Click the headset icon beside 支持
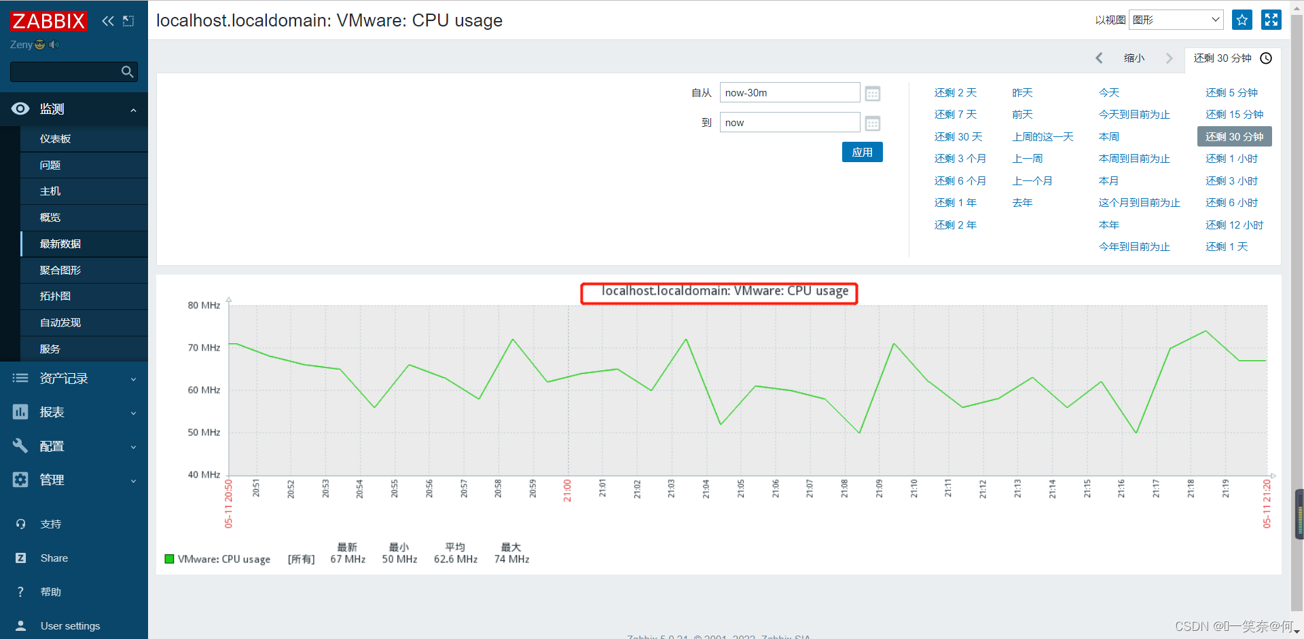Screen dimensions: 1304x639 point(20,524)
